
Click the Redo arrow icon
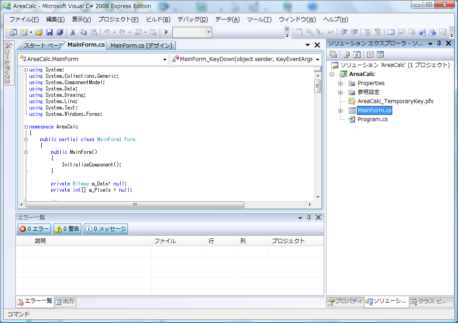coord(122,32)
